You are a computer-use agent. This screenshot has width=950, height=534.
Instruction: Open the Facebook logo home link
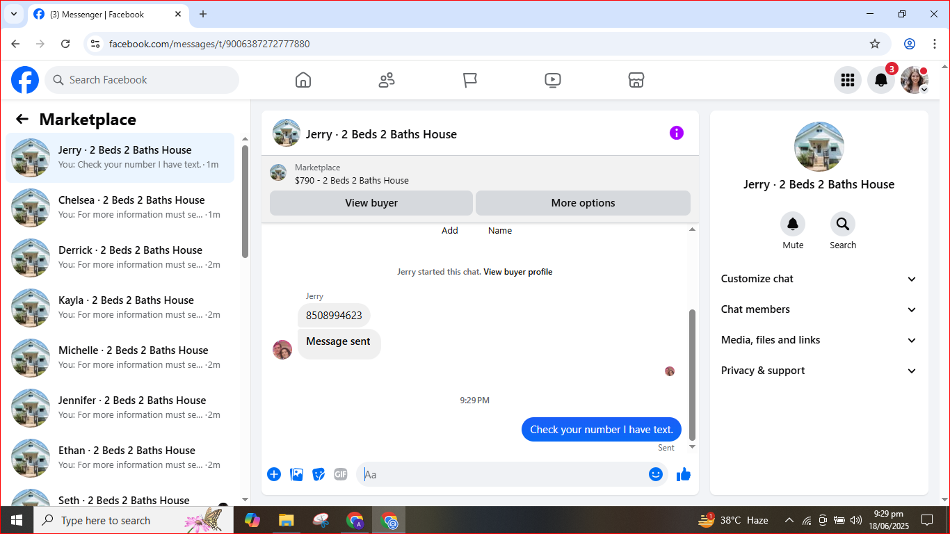pyautogui.click(x=25, y=80)
